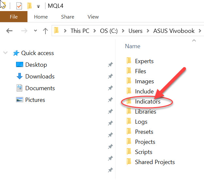Screen dimensions: 204x180
Task: Click the pin icon beside Documents
Action: click(x=110, y=88)
